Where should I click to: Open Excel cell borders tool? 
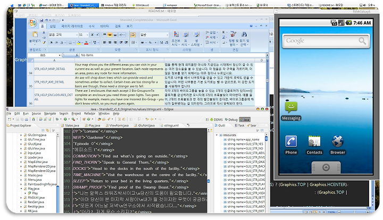point(70,43)
